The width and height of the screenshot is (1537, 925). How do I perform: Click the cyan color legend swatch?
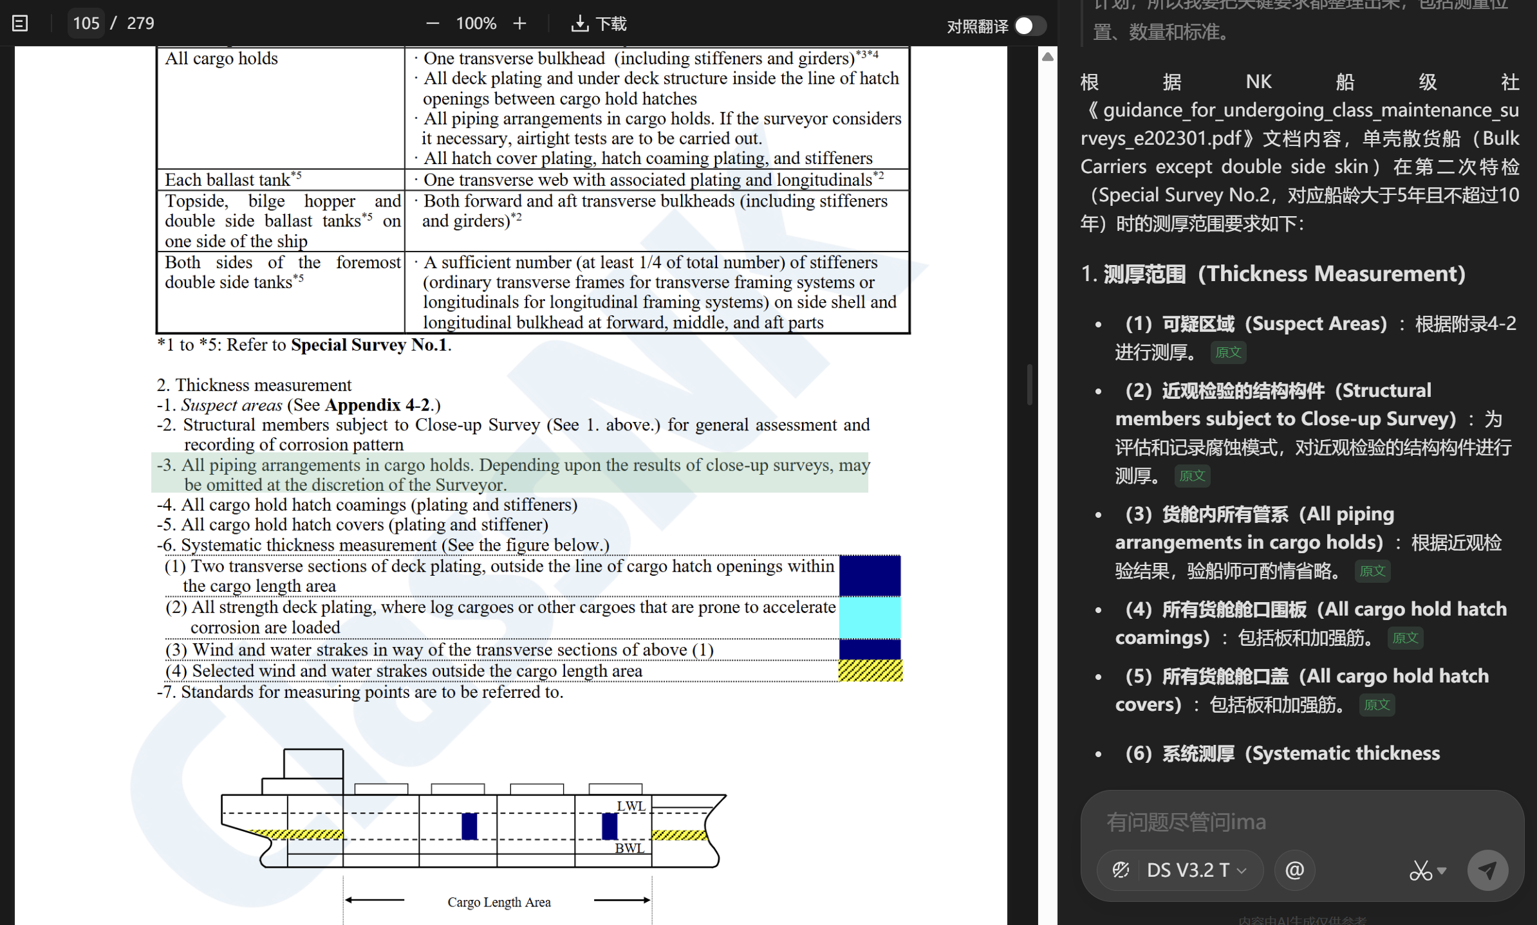tap(870, 618)
